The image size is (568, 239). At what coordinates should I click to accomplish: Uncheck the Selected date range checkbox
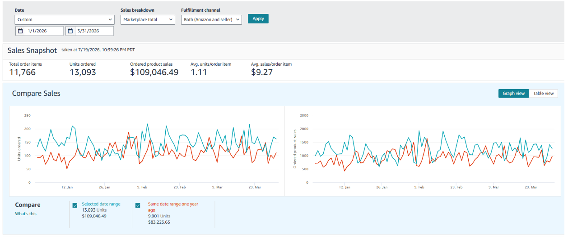point(75,206)
